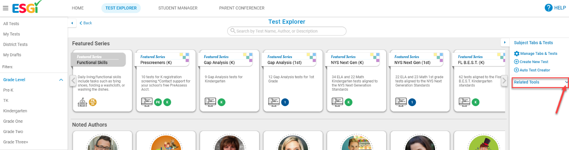Go back using the Back link
569x150 pixels.
click(x=86, y=23)
